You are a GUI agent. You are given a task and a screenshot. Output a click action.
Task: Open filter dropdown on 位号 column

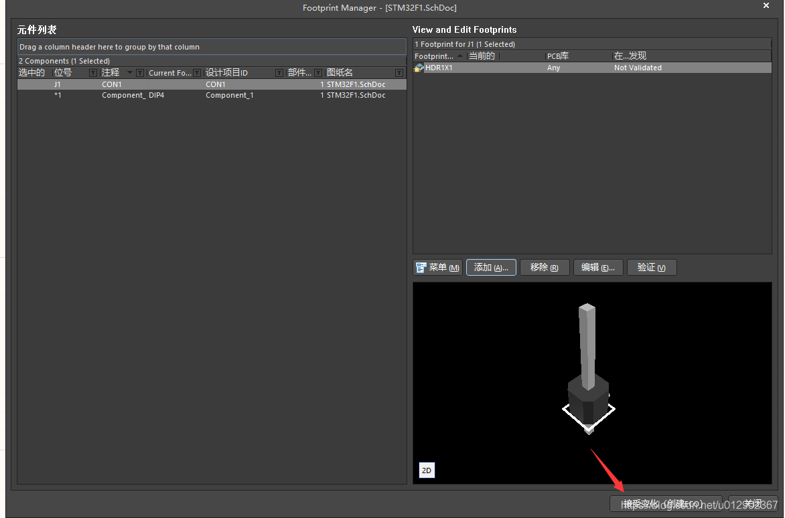pyautogui.click(x=93, y=73)
